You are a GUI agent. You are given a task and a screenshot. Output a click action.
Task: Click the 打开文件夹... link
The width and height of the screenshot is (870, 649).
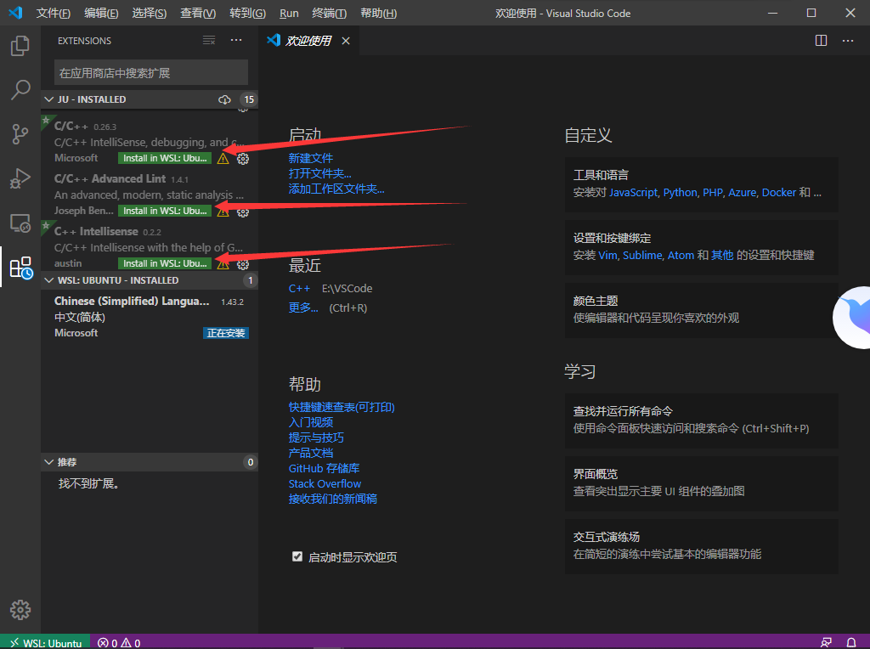coord(319,173)
